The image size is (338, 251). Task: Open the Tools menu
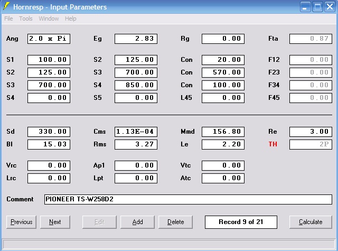pos(26,18)
